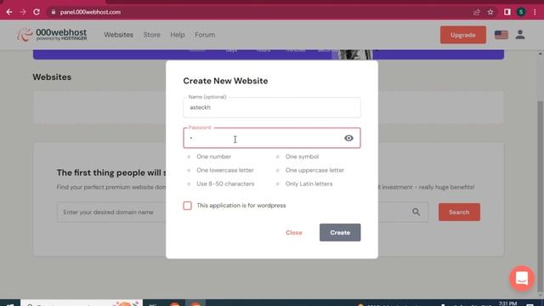Select the address bar URL panel.000webhost.com

coord(90,12)
